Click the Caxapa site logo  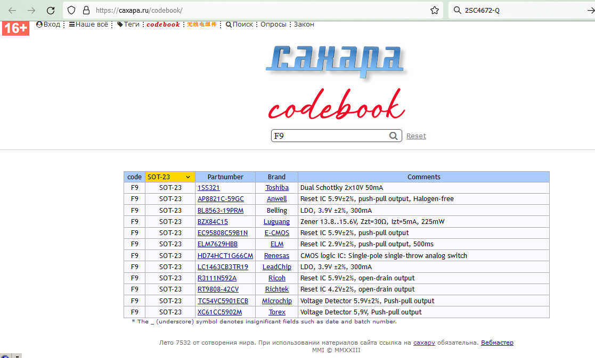tap(334, 60)
